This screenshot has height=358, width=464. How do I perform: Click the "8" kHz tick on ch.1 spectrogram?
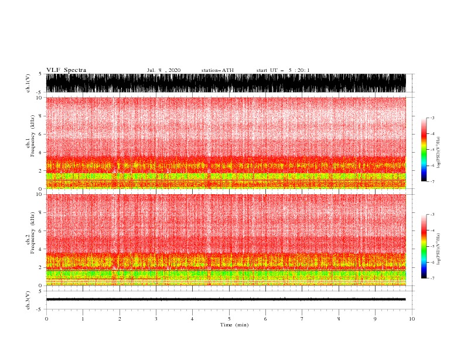point(40,116)
